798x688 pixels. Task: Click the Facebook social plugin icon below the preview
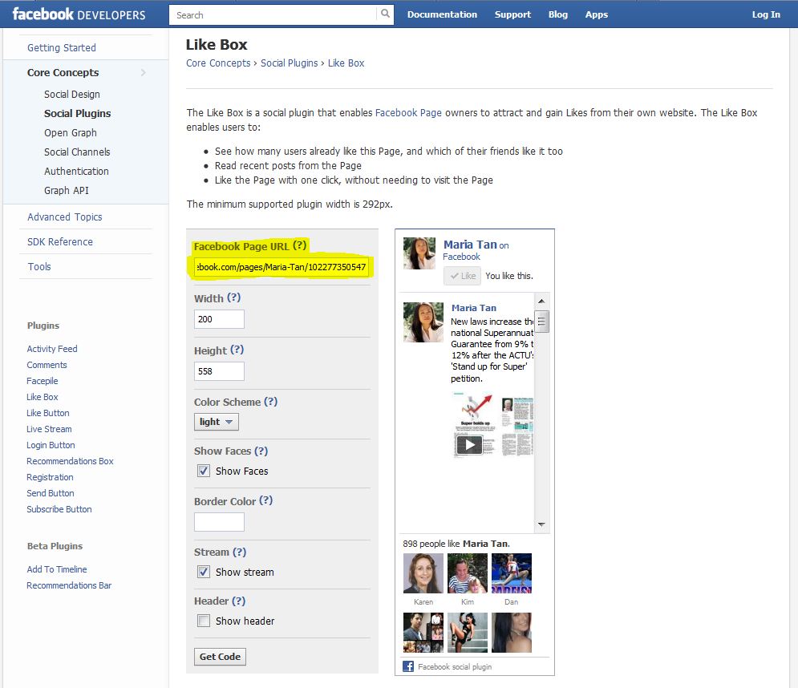[409, 666]
